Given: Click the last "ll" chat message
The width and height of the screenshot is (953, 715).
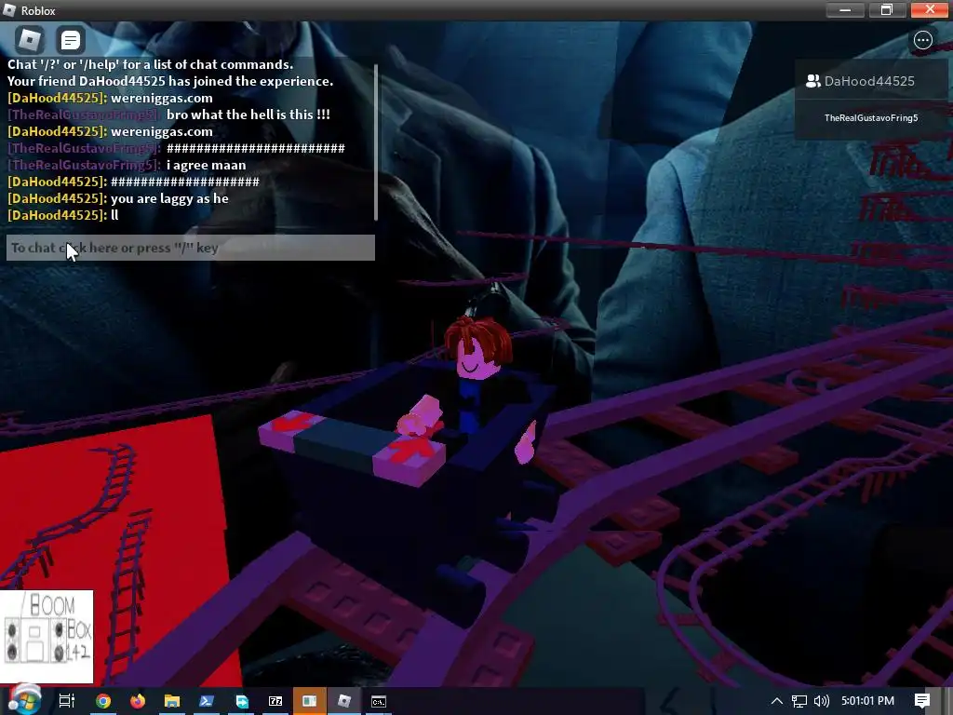Looking at the screenshot, I should [x=114, y=215].
